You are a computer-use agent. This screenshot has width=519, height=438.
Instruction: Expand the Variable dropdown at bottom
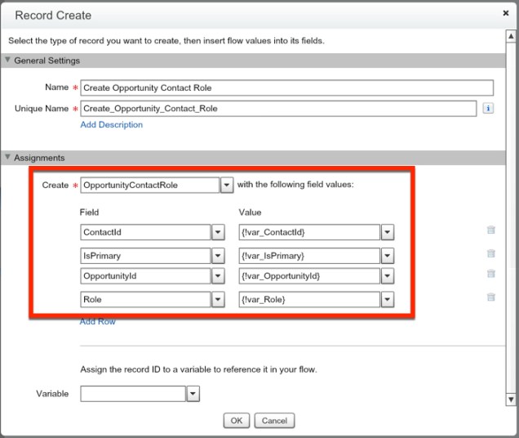193,395
